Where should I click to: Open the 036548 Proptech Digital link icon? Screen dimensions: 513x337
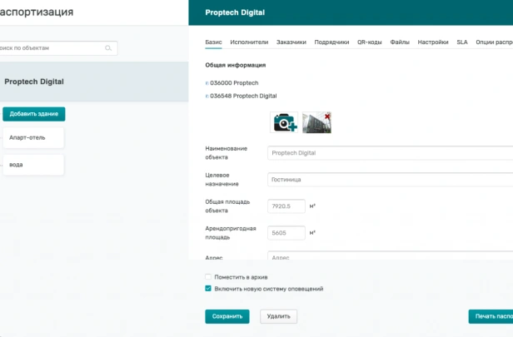click(207, 96)
